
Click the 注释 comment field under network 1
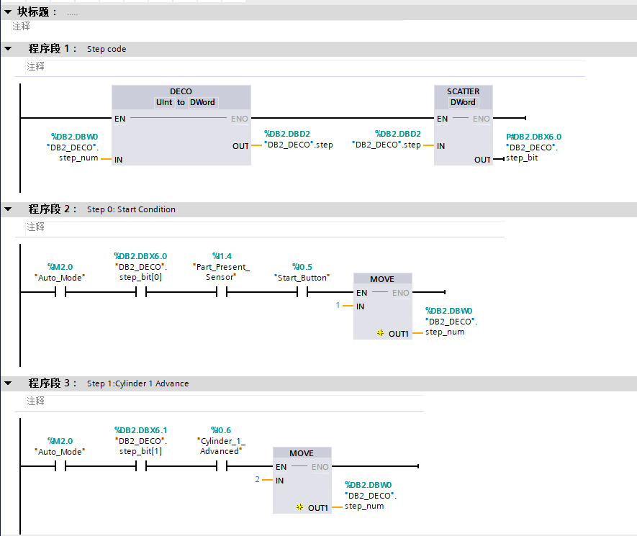(36, 66)
